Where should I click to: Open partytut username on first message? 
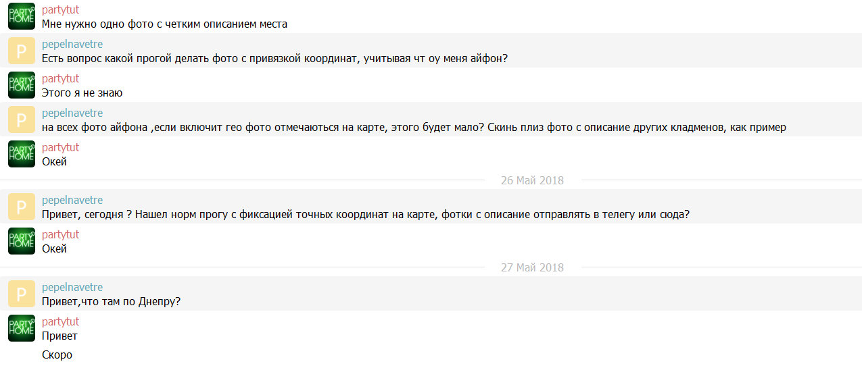(x=60, y=10)
